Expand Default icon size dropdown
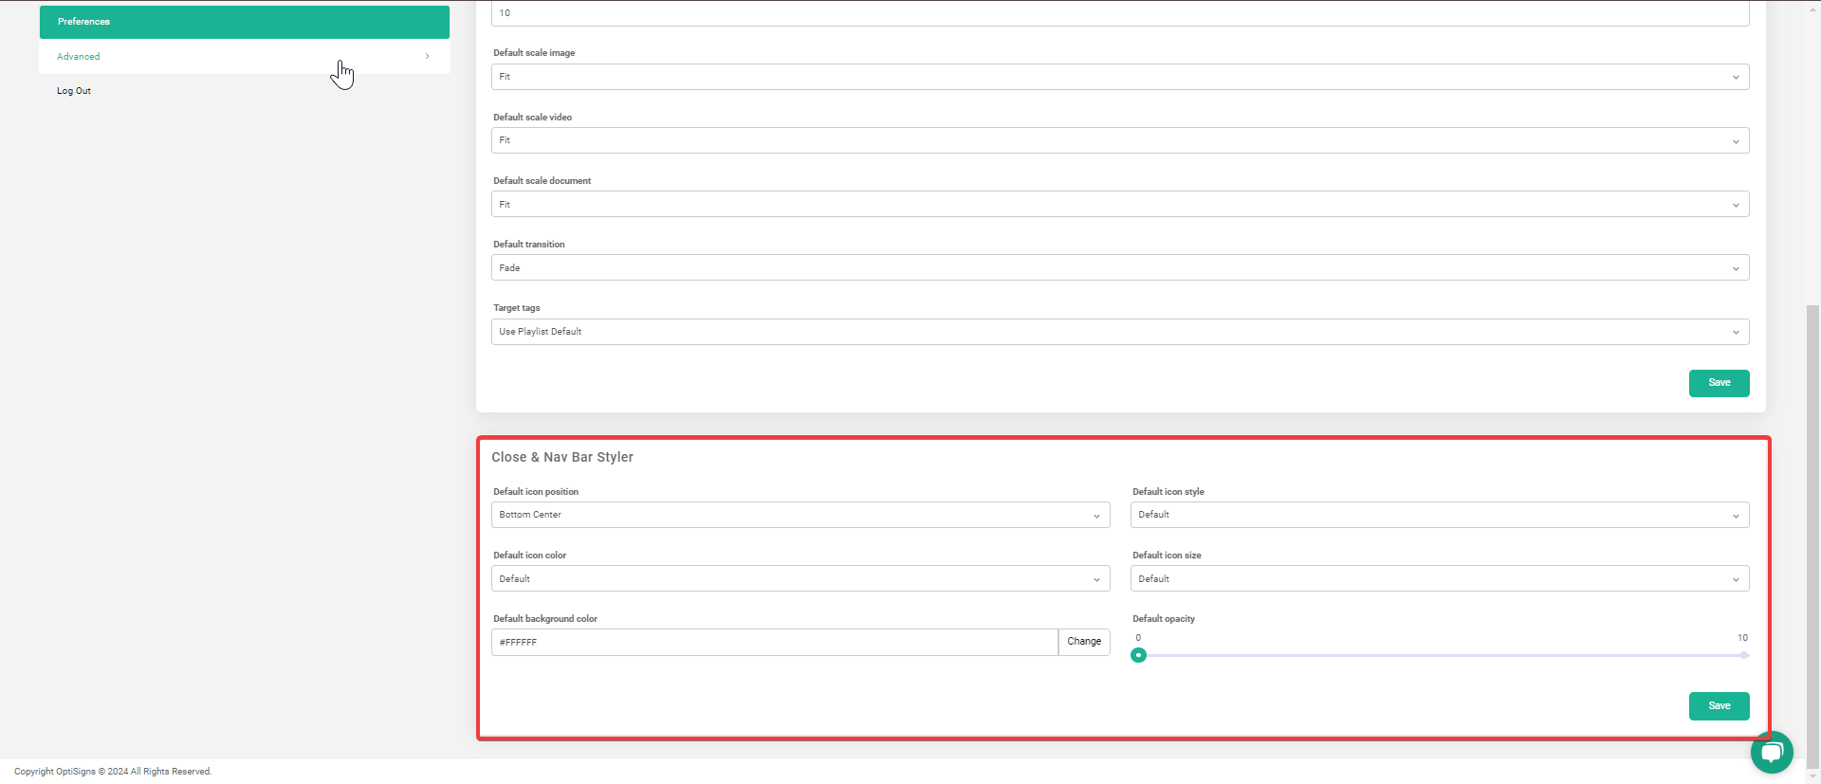Screen dimensions: 1821x784 pos(1440,578)
